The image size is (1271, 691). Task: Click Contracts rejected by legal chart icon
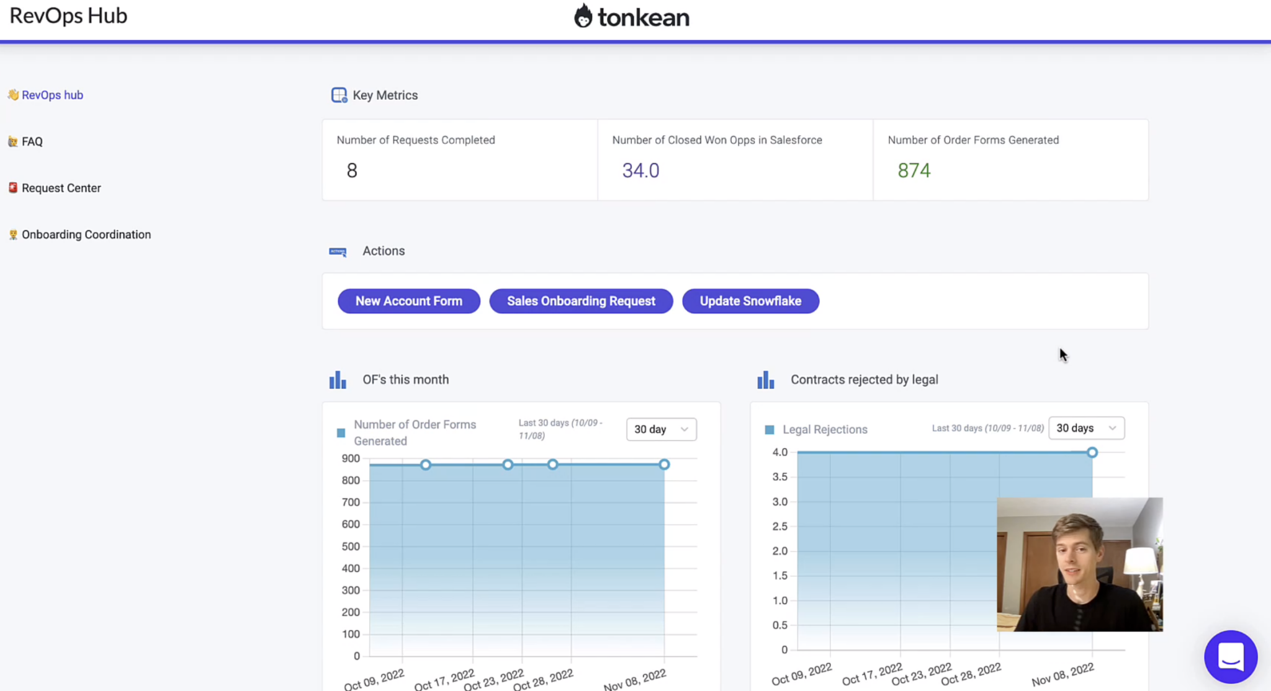tap(765, 380)
